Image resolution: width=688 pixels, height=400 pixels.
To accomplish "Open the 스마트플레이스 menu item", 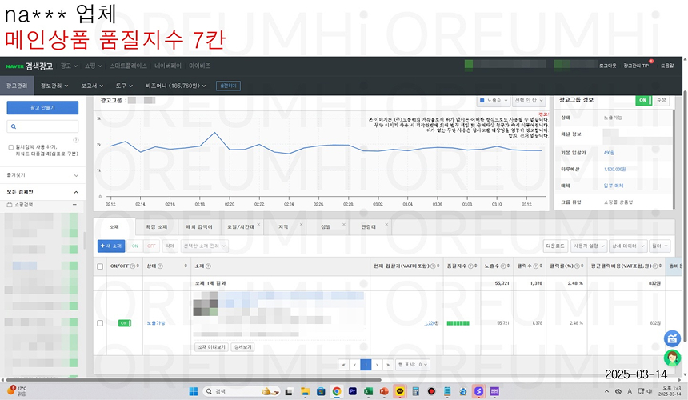I will (128, 66).
